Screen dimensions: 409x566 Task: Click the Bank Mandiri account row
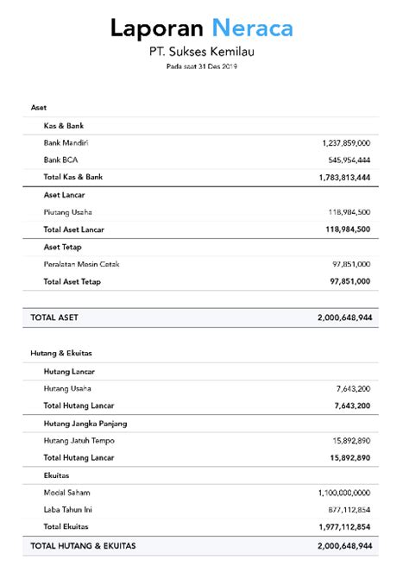tap(201, 143)
